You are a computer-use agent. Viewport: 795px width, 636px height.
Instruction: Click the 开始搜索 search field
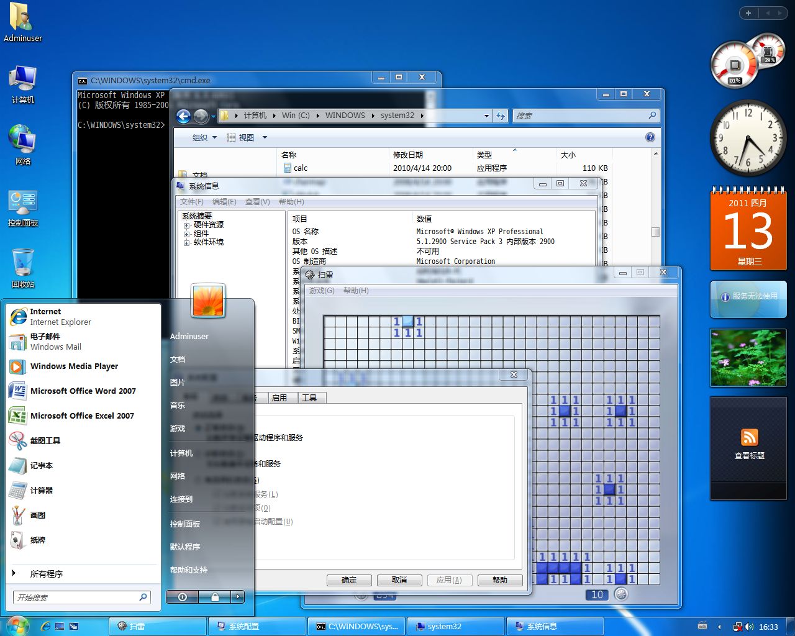tap(81, 597)
